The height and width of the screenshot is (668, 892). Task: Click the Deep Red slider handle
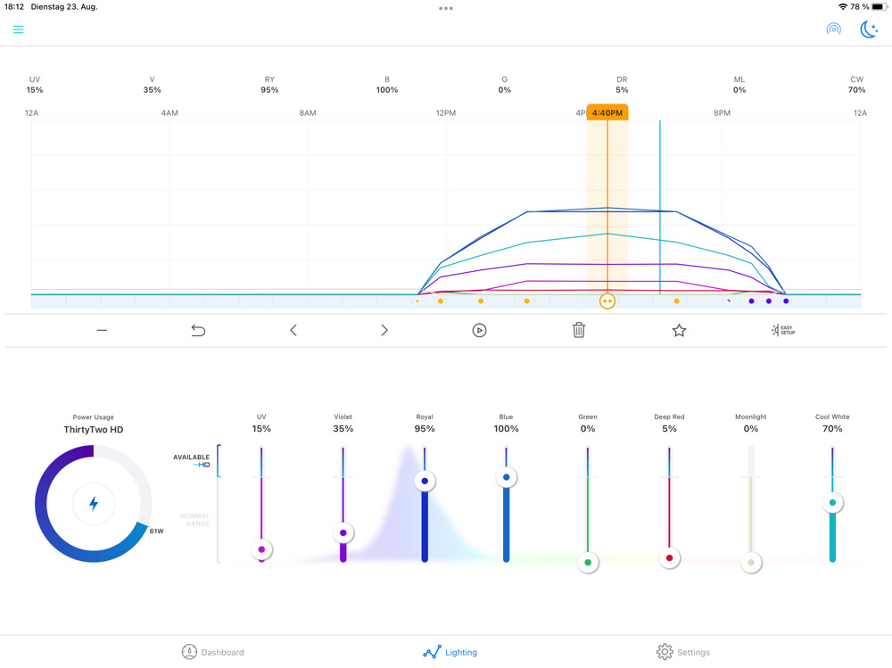click(669, 558)
